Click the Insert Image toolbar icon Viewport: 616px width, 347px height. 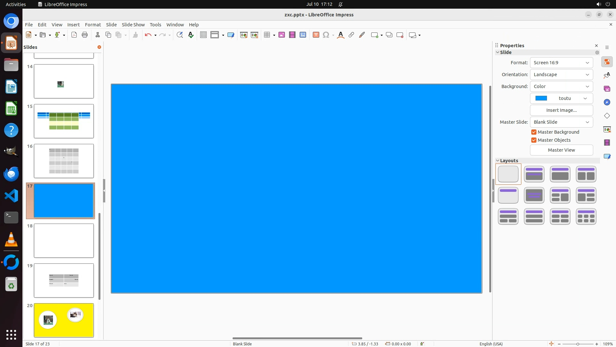(281, 35)
